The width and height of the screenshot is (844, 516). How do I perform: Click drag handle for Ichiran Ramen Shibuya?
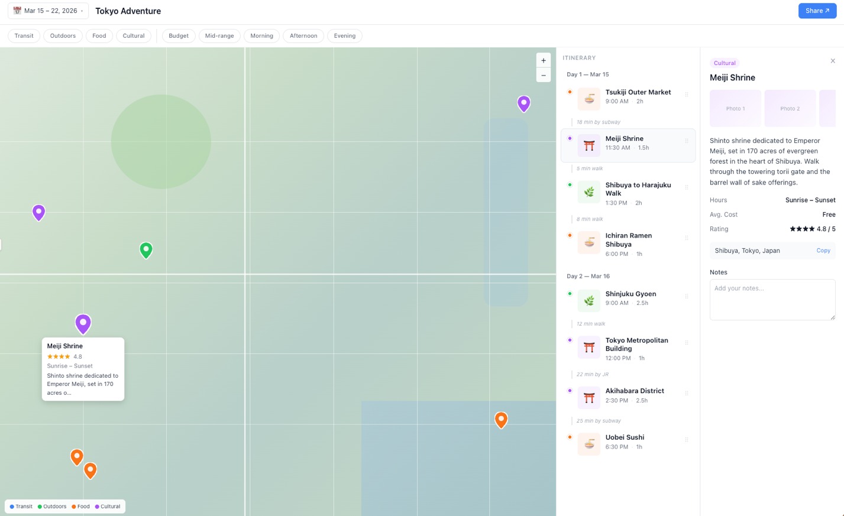point(686,238)
